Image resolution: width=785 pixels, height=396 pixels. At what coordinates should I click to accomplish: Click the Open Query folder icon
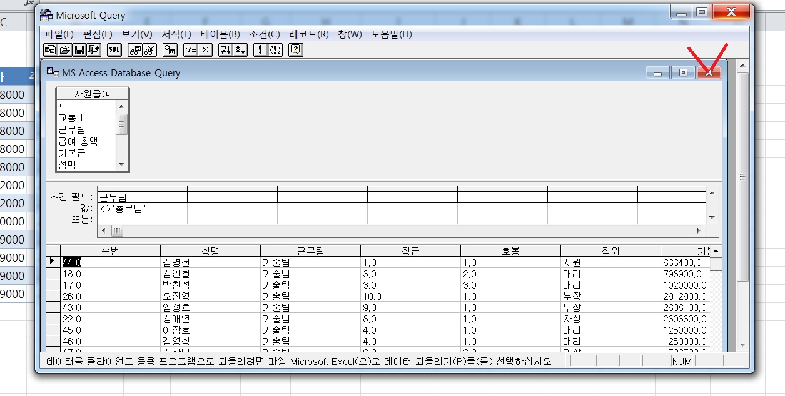65,50
